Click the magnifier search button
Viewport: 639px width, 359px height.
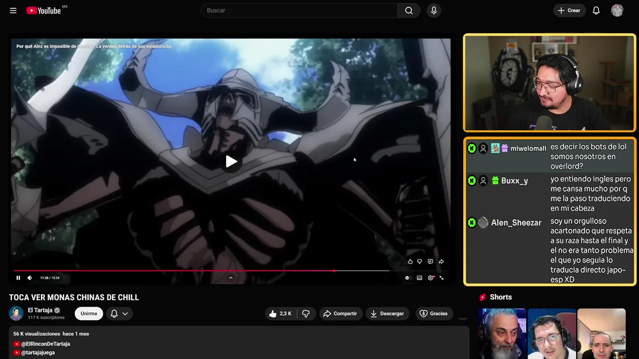409,10
